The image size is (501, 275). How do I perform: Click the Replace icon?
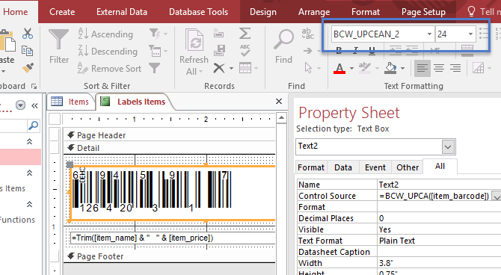[307, 34]
